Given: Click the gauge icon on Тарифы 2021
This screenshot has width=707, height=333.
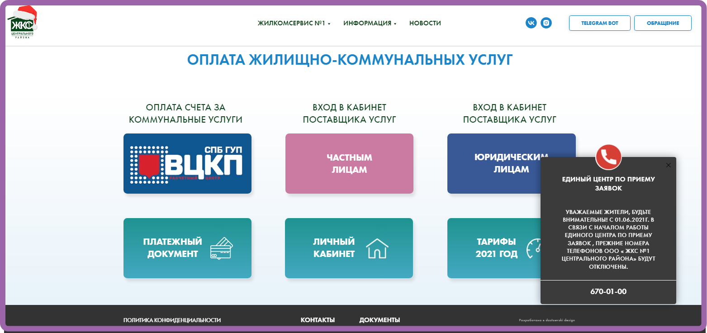Looking at the screenshot, I should (533, 248).
